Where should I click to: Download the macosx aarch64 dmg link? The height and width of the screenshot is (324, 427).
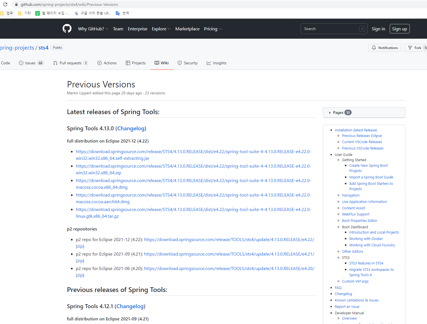[194, 198]
